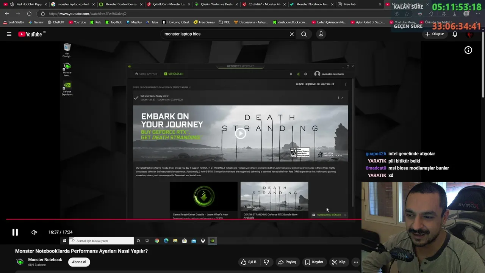Open the Sesli Sözlük bookmark
485x273 pixels.
[14, 22]
